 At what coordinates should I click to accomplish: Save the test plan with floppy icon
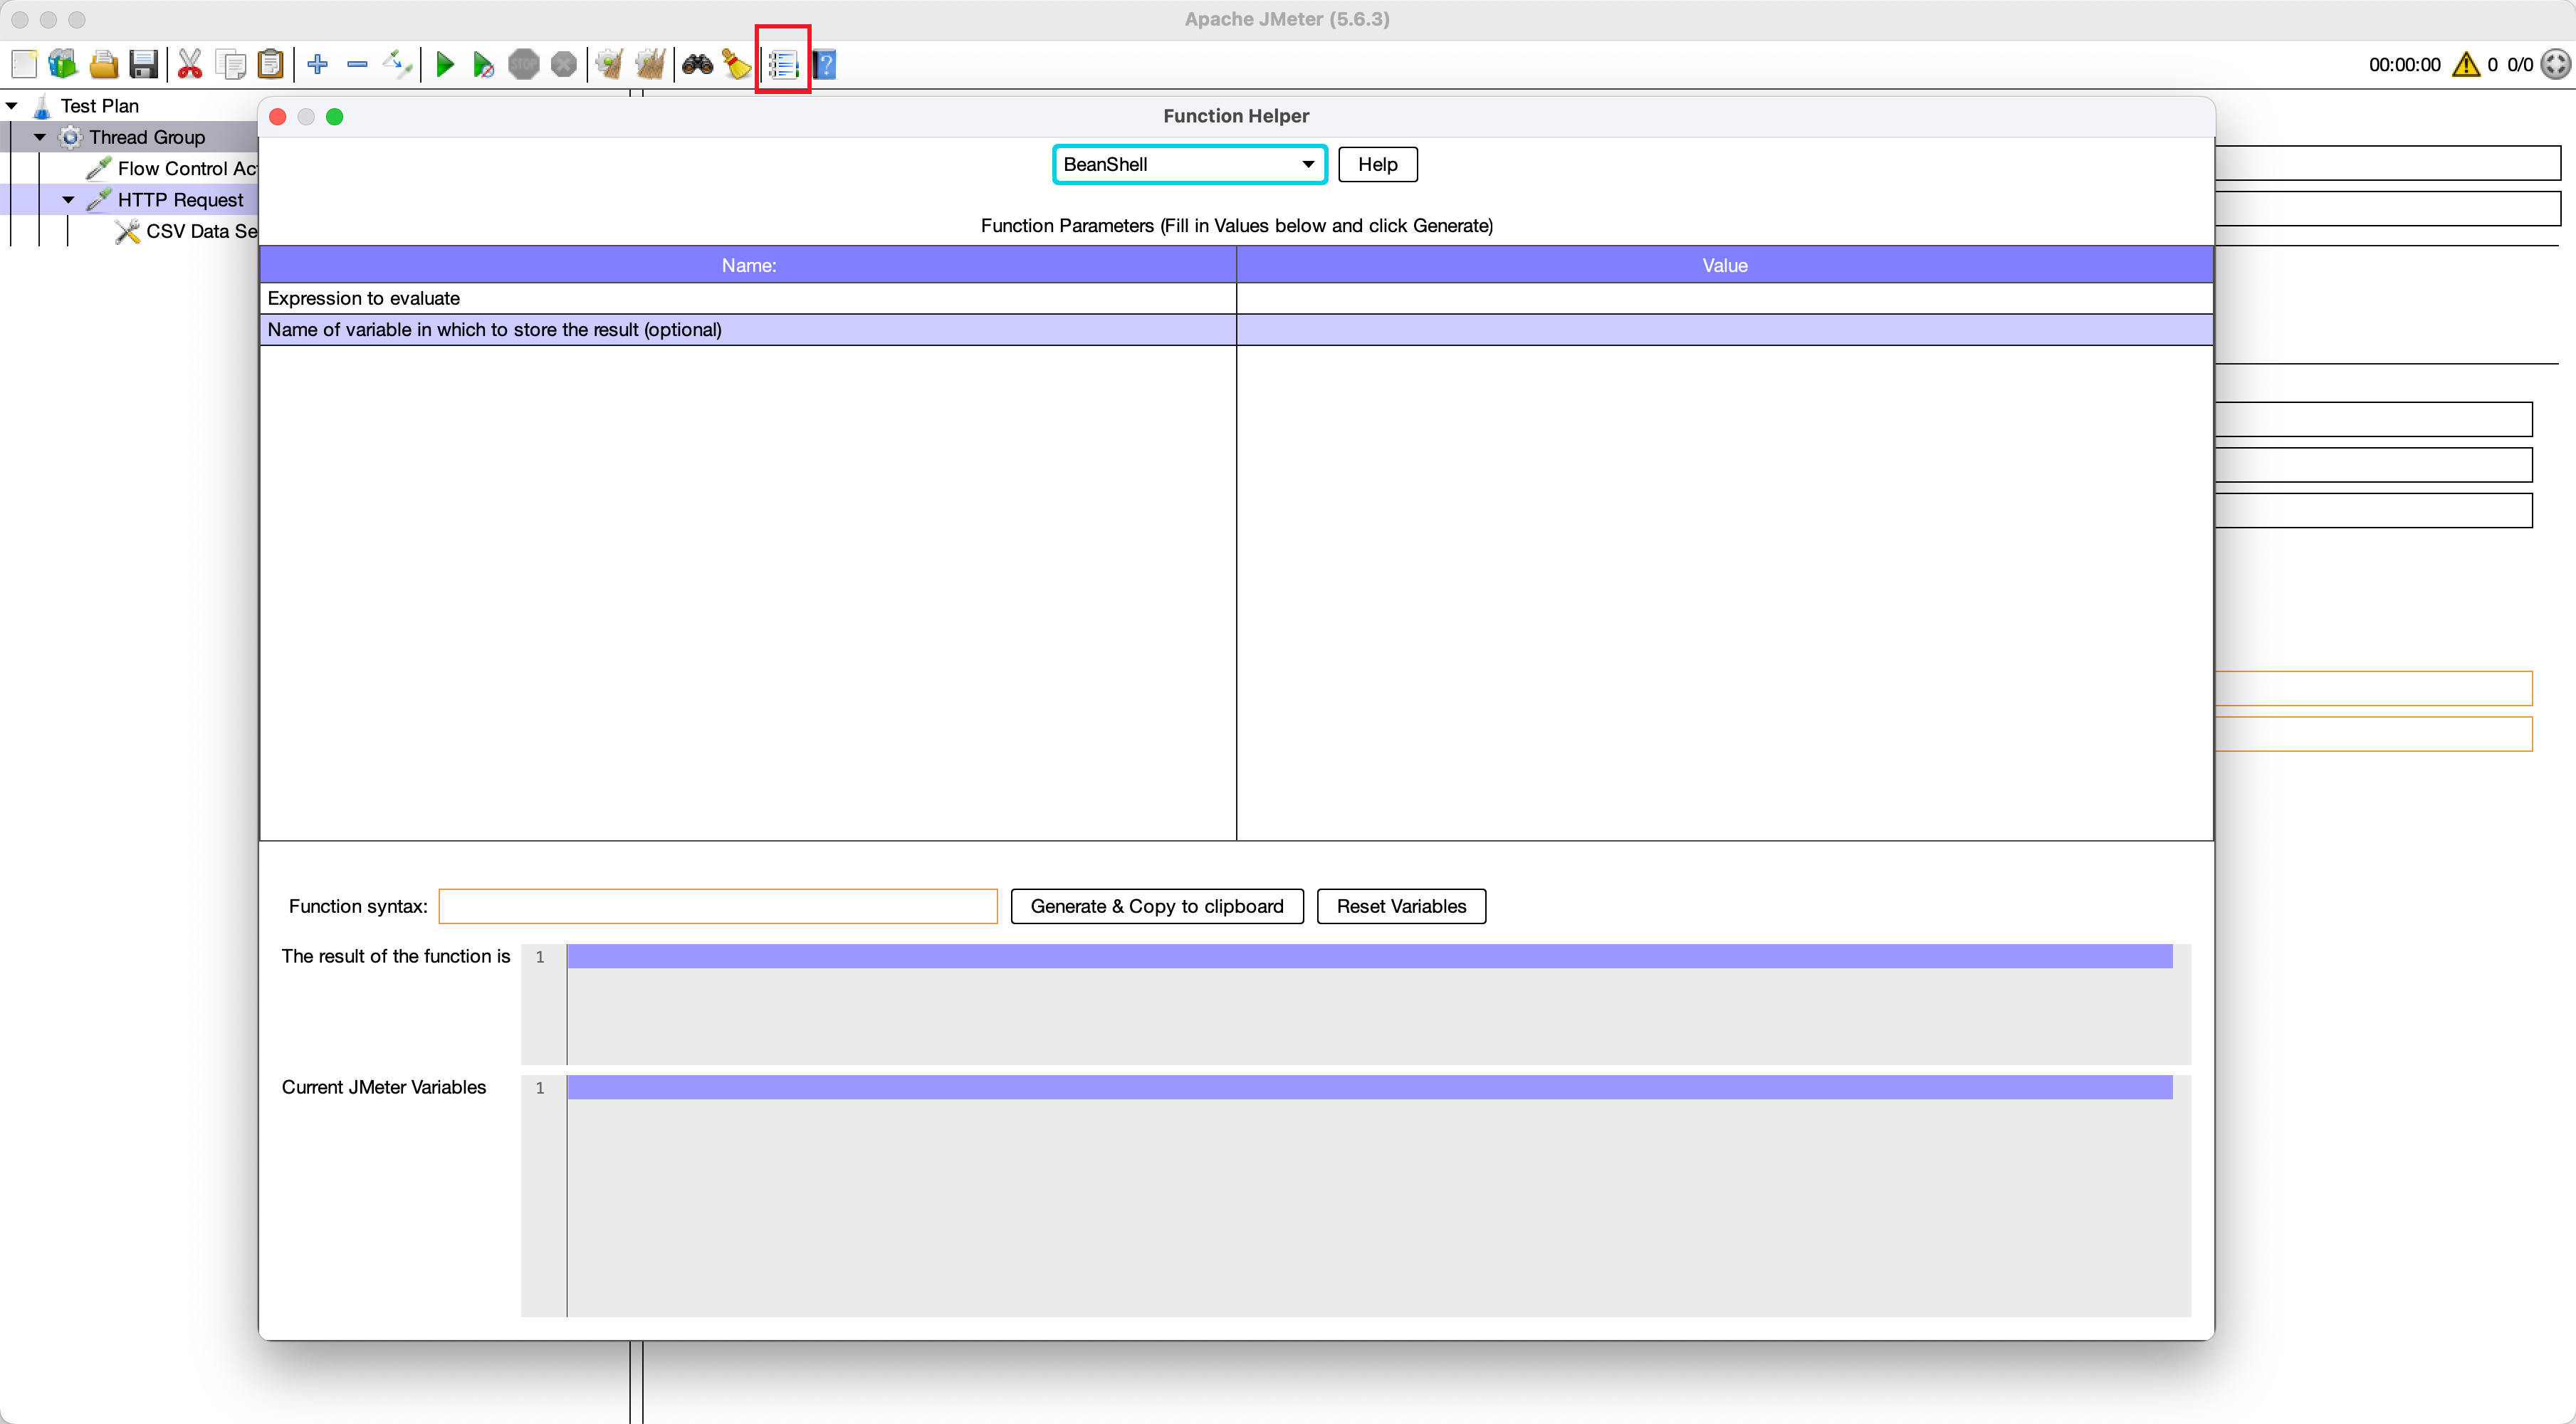[x=144, y=65]
